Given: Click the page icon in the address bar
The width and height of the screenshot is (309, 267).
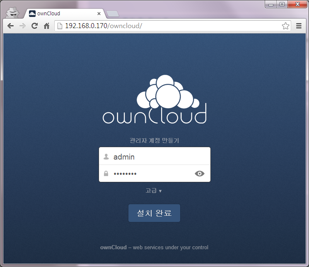Looking at the screenshot, I should (x=60, y=26).
